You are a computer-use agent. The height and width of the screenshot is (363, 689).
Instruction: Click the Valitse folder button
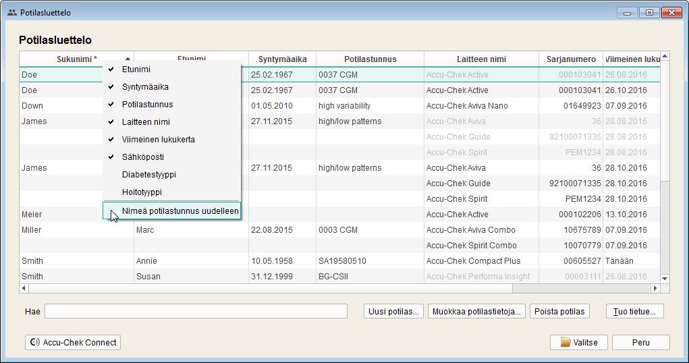[x=579, y=342]
